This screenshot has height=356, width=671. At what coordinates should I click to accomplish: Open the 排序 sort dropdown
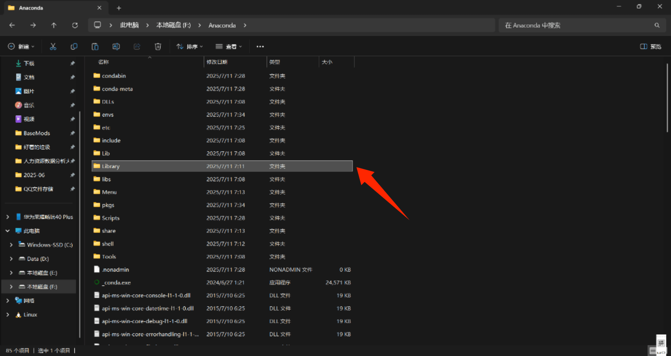pyautogui.click(x=189, y=46)
